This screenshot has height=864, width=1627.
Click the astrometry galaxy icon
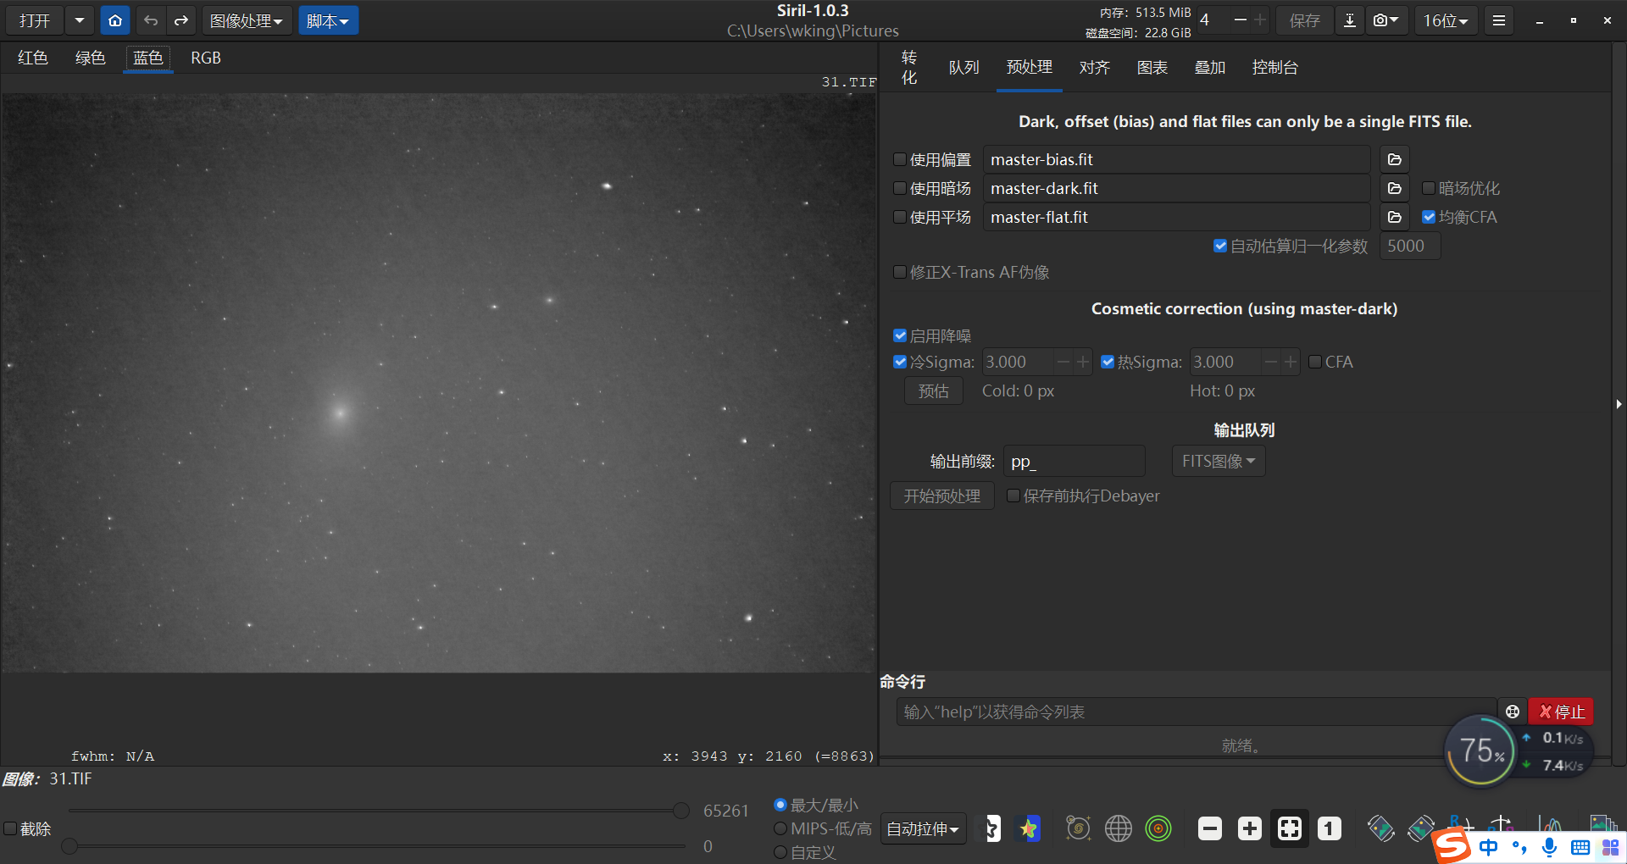click(x=1078, y=828)
